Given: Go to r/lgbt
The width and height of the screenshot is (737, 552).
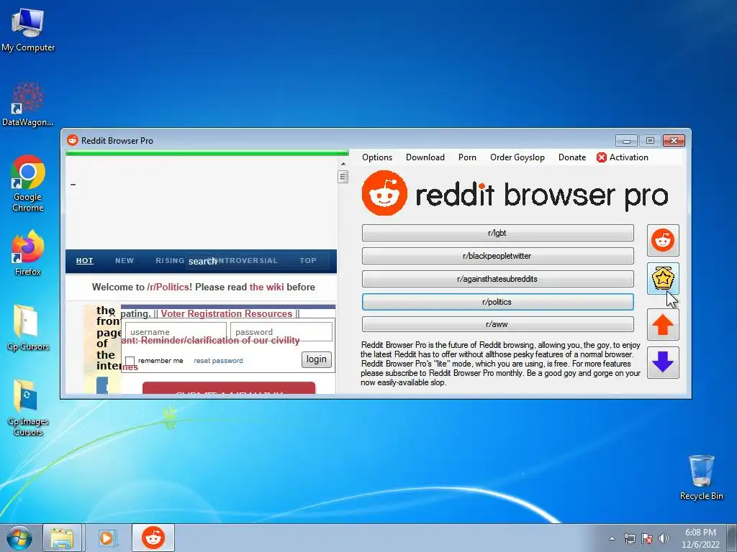Looking at the screenshot, I should [x=498, y=233].
